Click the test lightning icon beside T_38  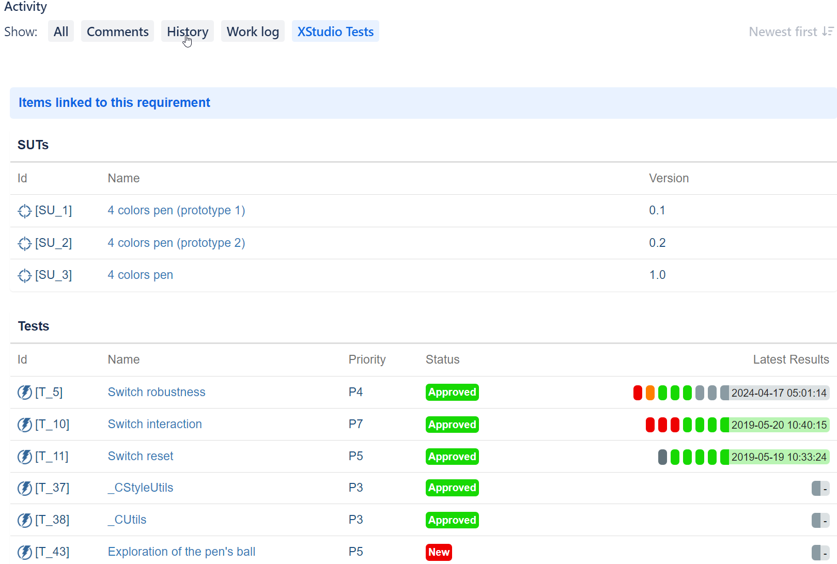click(25, 520)
